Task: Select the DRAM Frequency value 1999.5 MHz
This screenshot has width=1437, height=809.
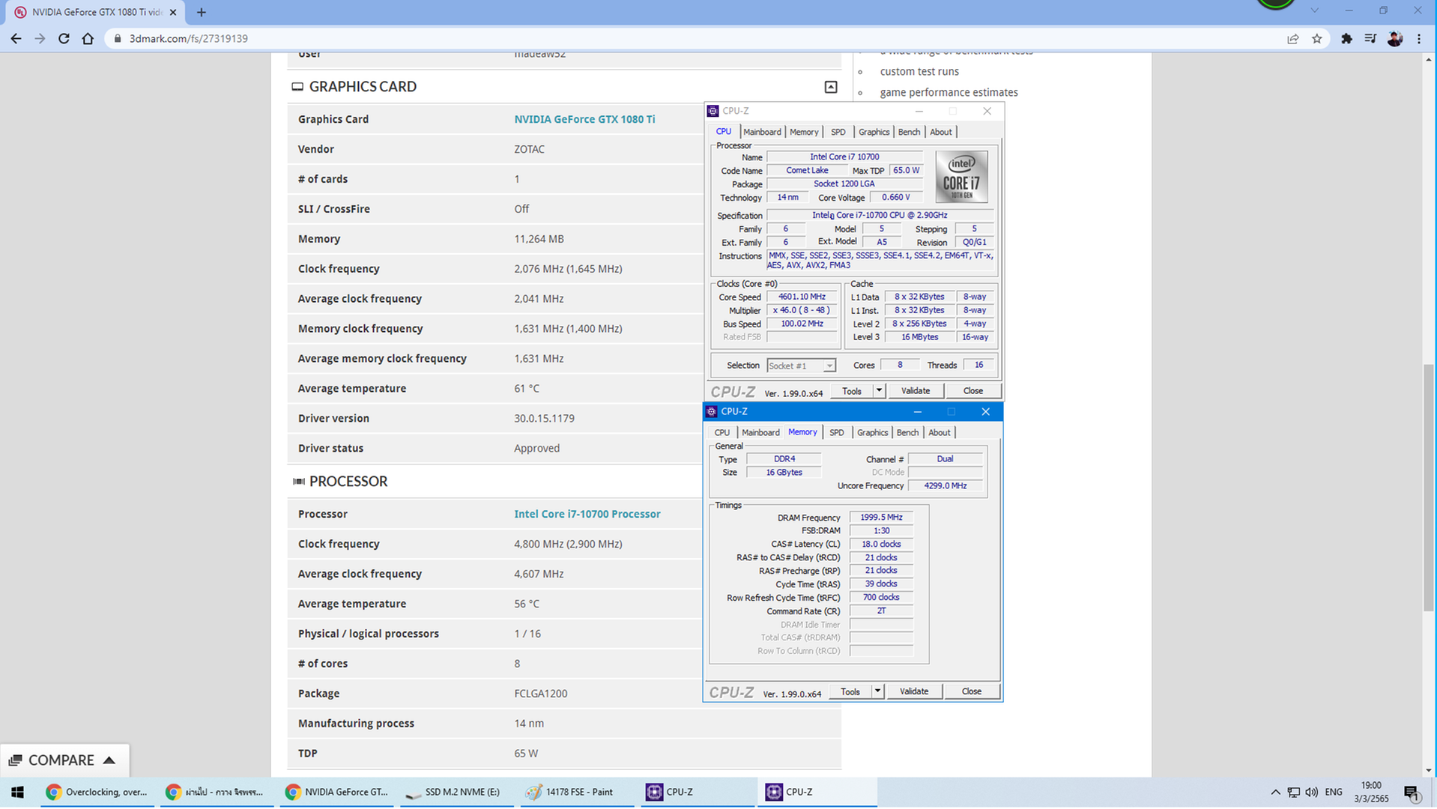Action: pos(881,518)
